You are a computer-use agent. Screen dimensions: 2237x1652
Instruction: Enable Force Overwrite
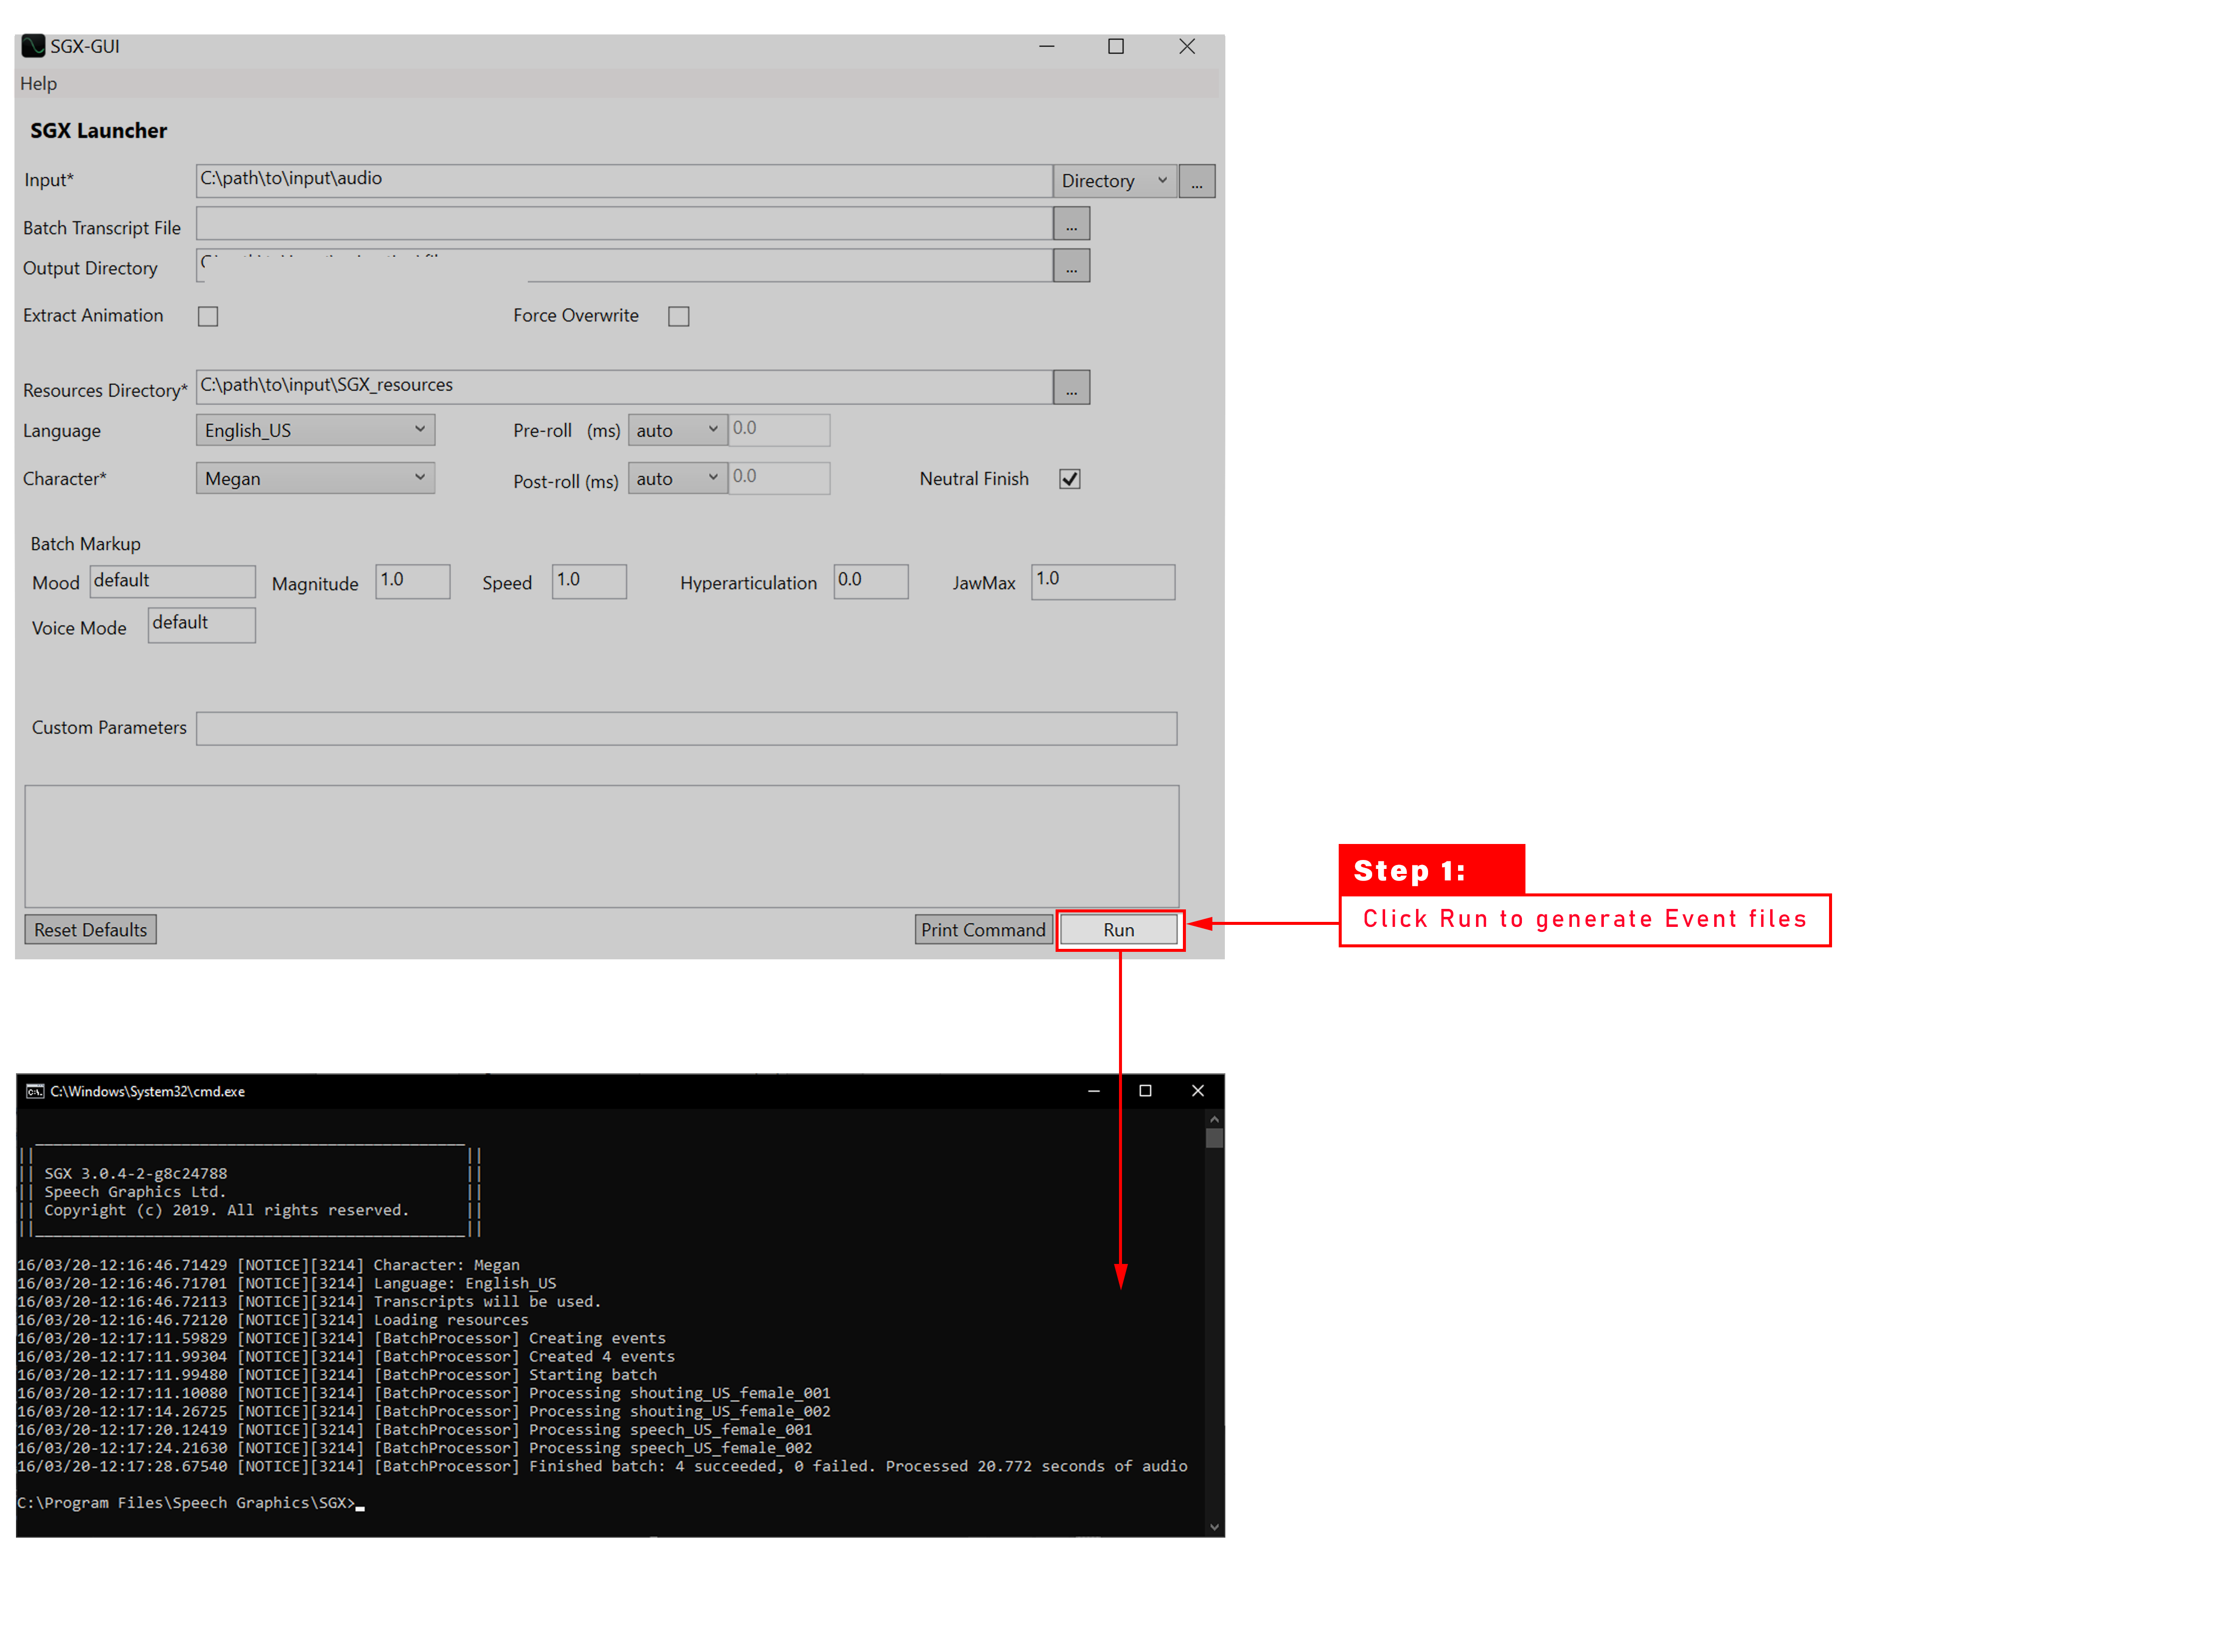coord(679,316)
